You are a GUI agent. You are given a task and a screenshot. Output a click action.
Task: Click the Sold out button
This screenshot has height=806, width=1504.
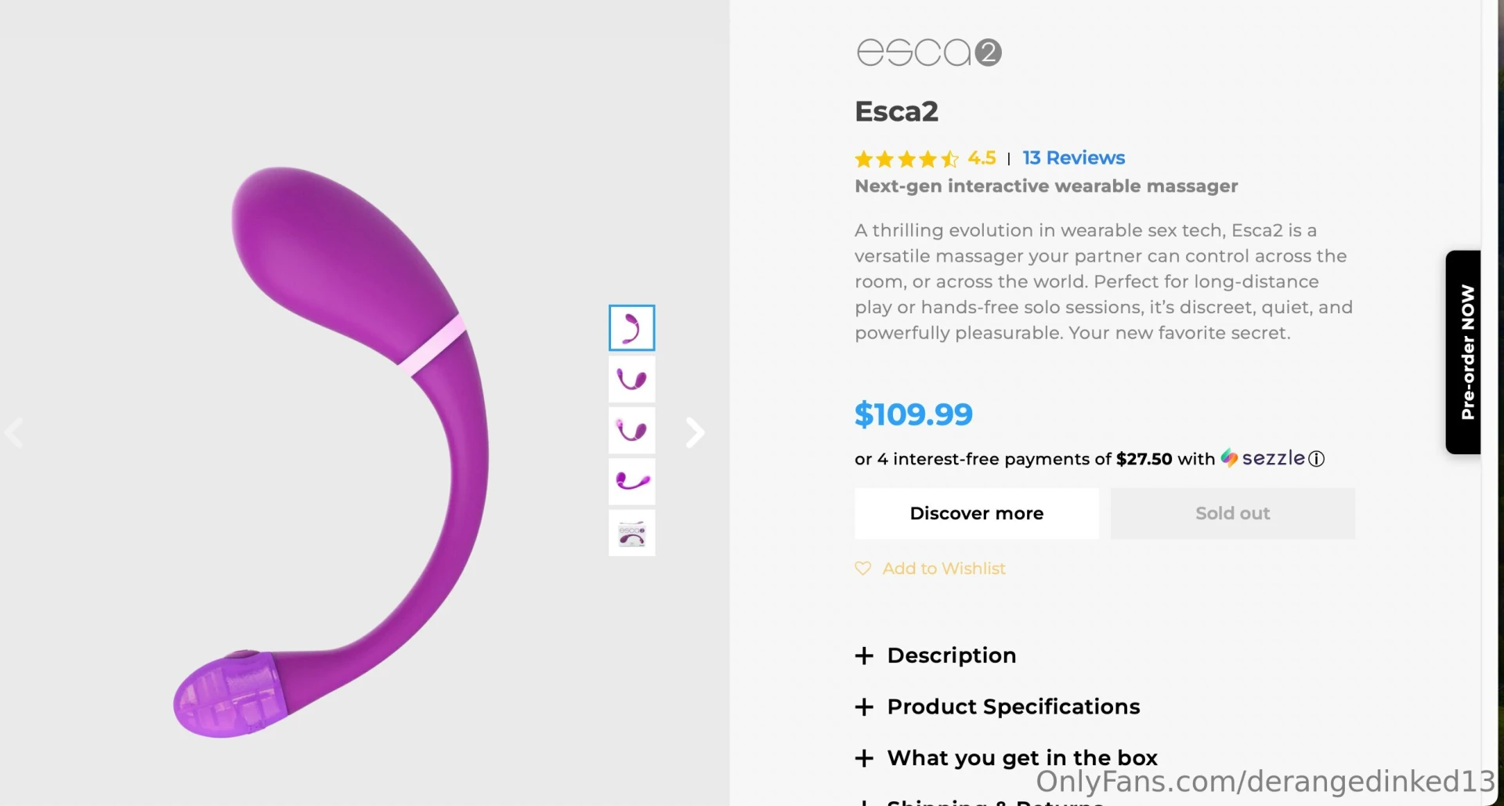pyautogui.click(x=1232, y=514)
